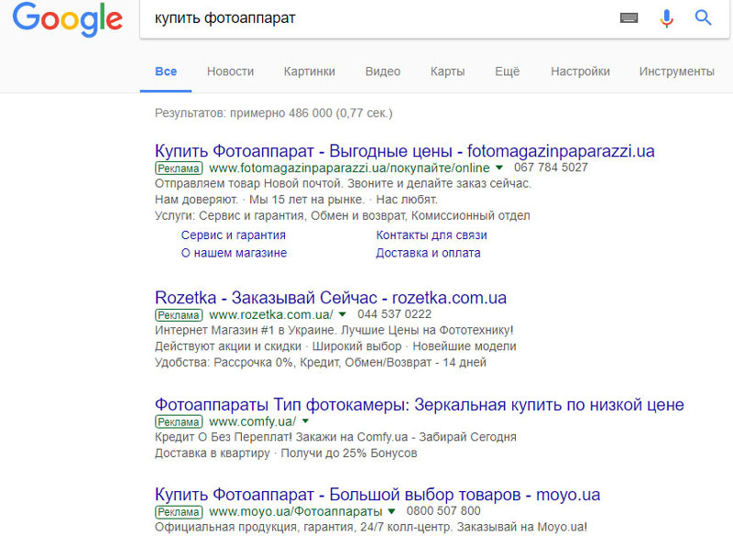Click description 'Отправляем товар Новой почтой'
The height and width of the screenshot is (536, 733).
[343, 183]
